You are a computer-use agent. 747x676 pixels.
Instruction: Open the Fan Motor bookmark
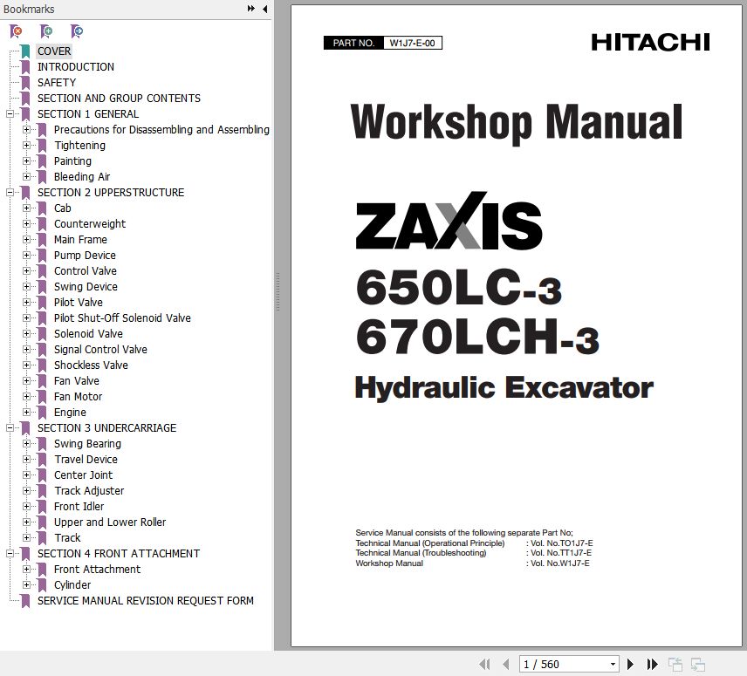coord(78,397)
